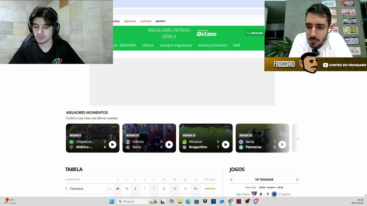367x206 pixels.
Task: Go to the vídeos menu item
Action: coord(148,45)
